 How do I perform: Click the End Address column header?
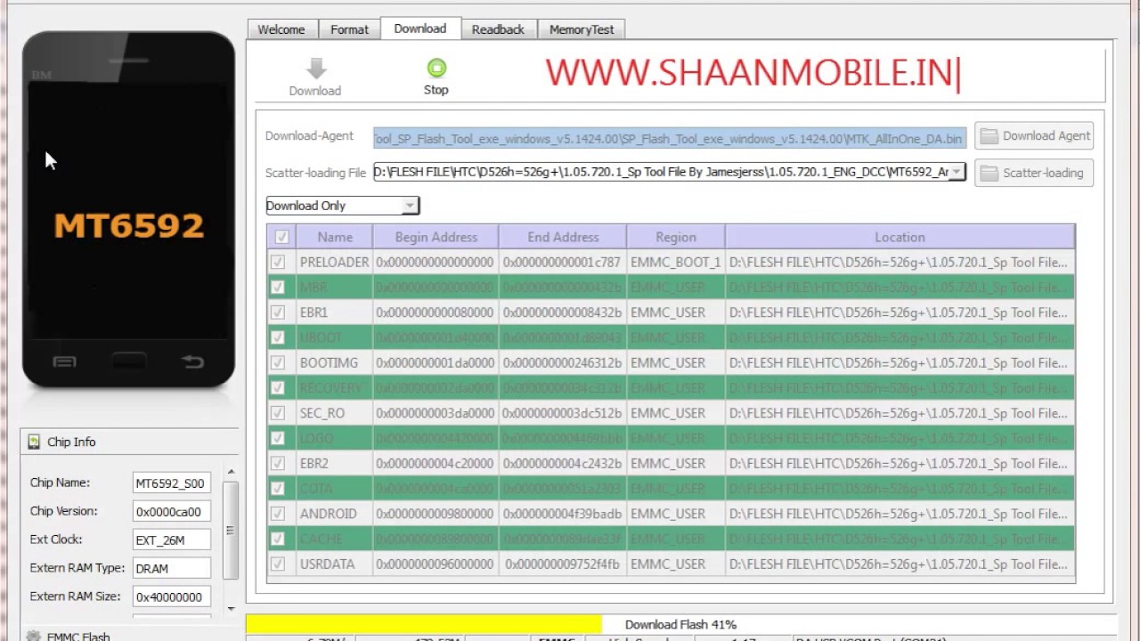click(x=563, y=237)
